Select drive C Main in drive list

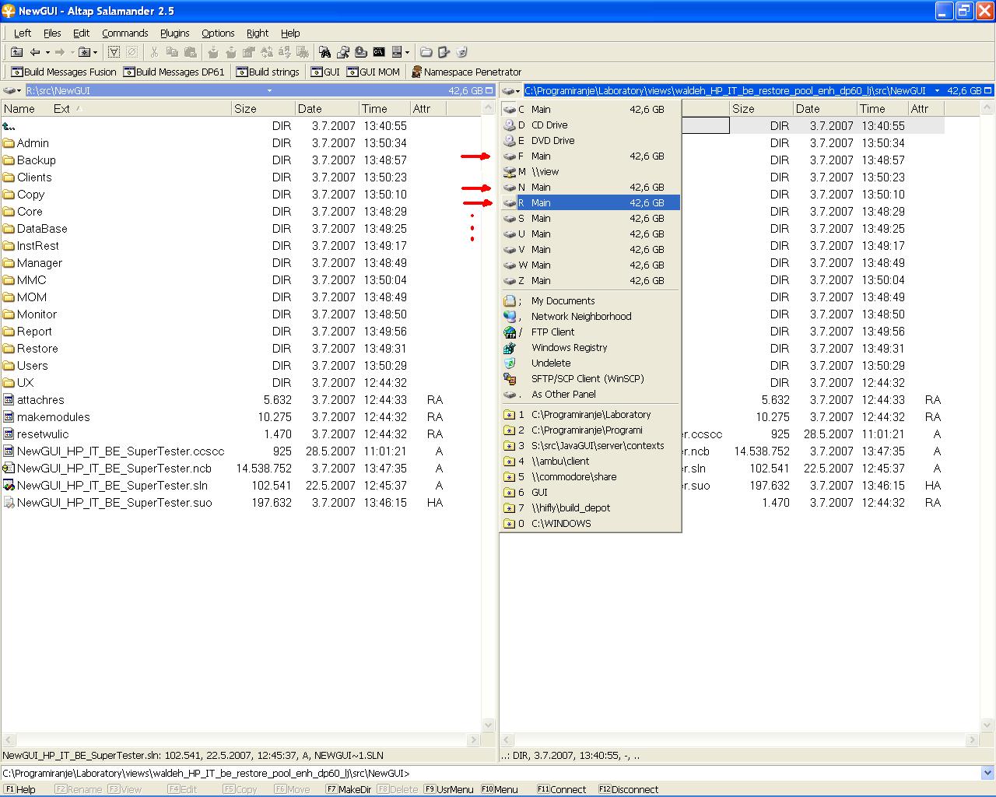click(591, 109)
